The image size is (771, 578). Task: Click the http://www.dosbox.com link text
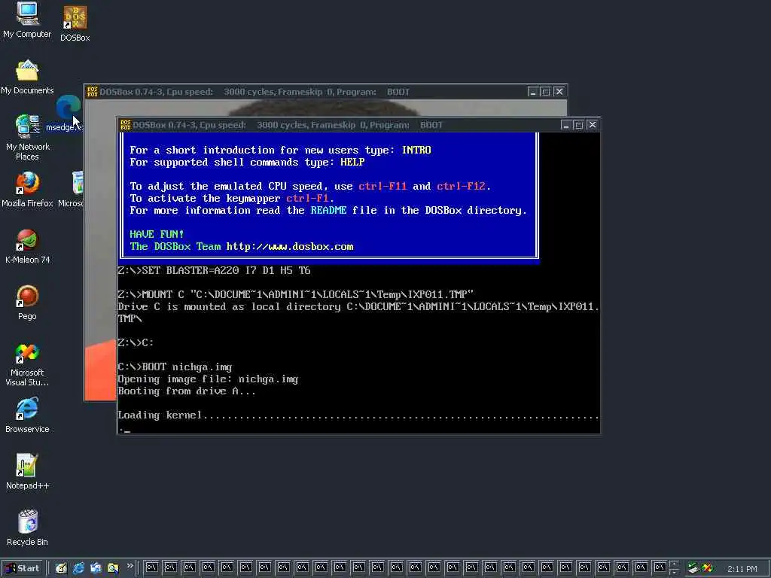290,247
